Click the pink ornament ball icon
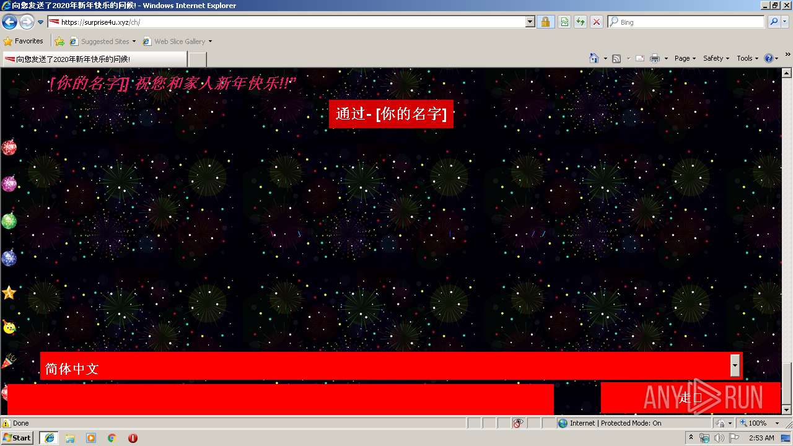This screenshot has width=793, height=446. [9, 184]
